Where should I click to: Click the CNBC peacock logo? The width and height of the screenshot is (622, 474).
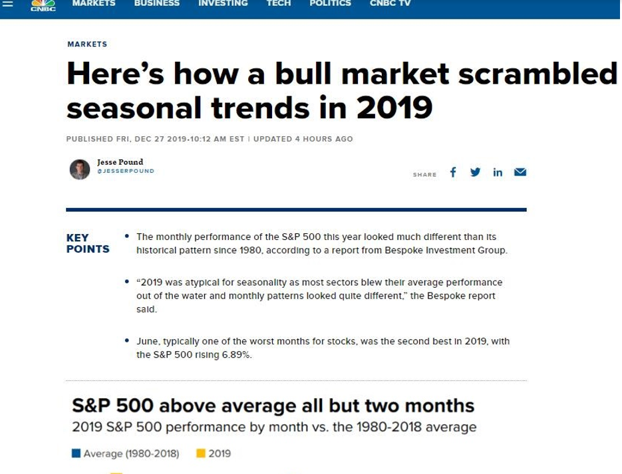click(x=43, y=5)
